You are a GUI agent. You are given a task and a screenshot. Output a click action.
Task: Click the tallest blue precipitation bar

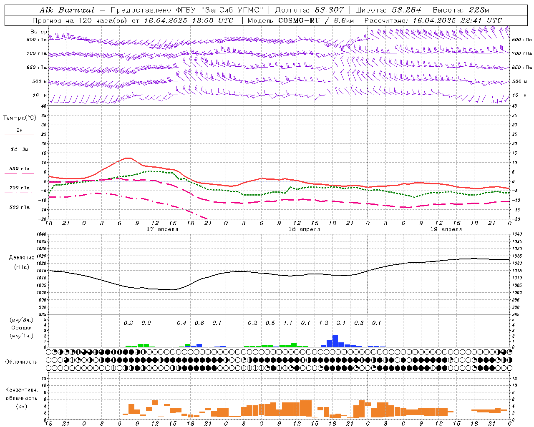point(335,341)
